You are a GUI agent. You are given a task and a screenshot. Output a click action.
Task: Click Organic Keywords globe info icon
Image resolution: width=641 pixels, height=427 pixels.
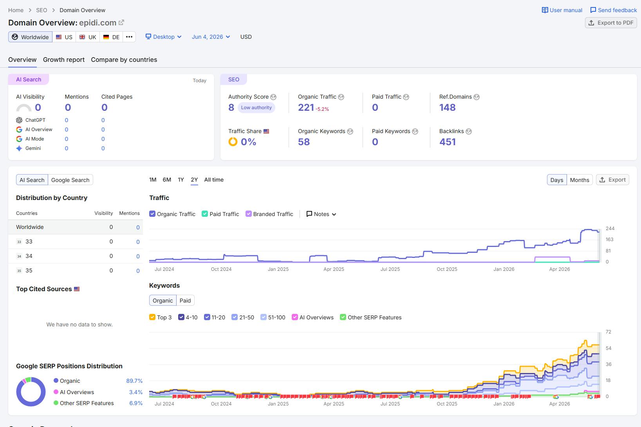(x=350, y=132)
